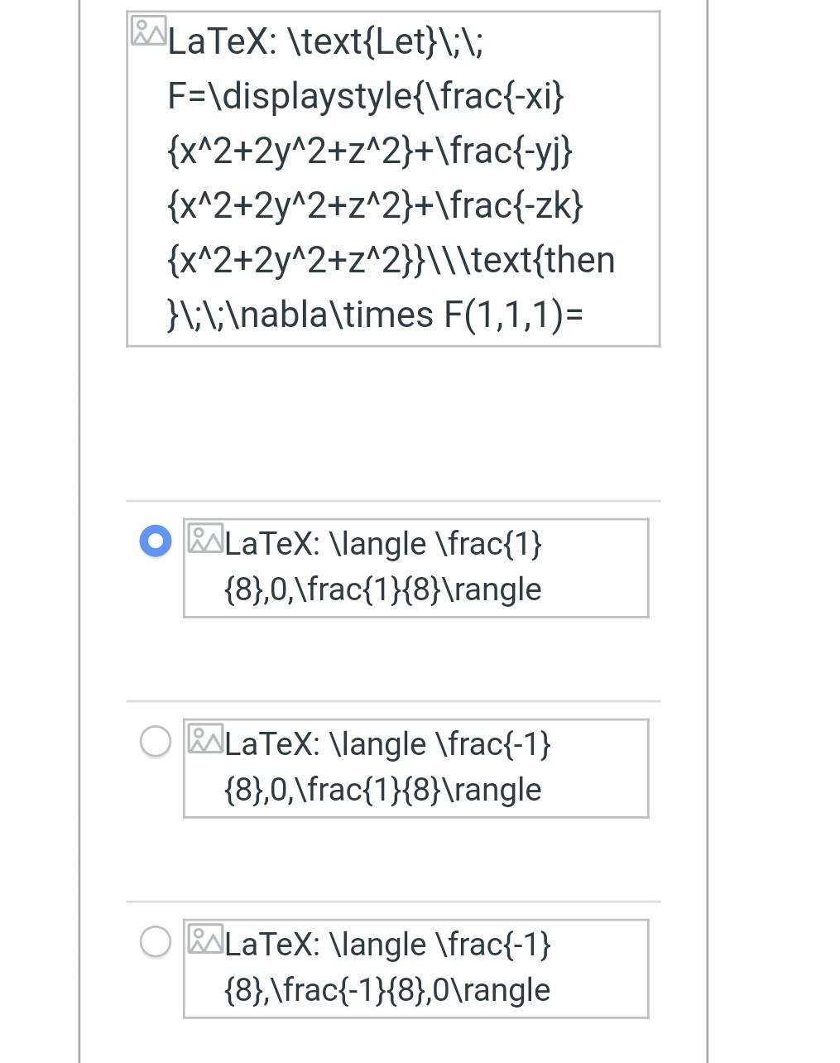
Task: Select the filled radio button for the first answer
Action: pyautogui.click(x=153, y=541)
